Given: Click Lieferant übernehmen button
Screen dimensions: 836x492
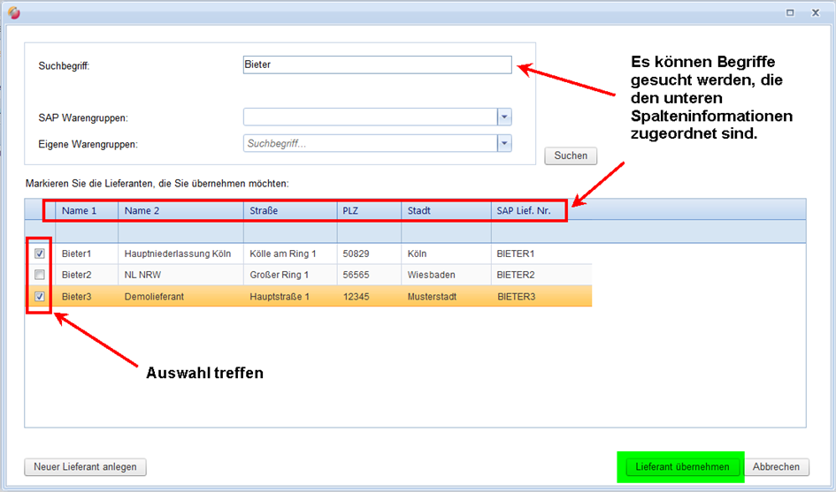Looking at the screenshot, I should point(681,467).
